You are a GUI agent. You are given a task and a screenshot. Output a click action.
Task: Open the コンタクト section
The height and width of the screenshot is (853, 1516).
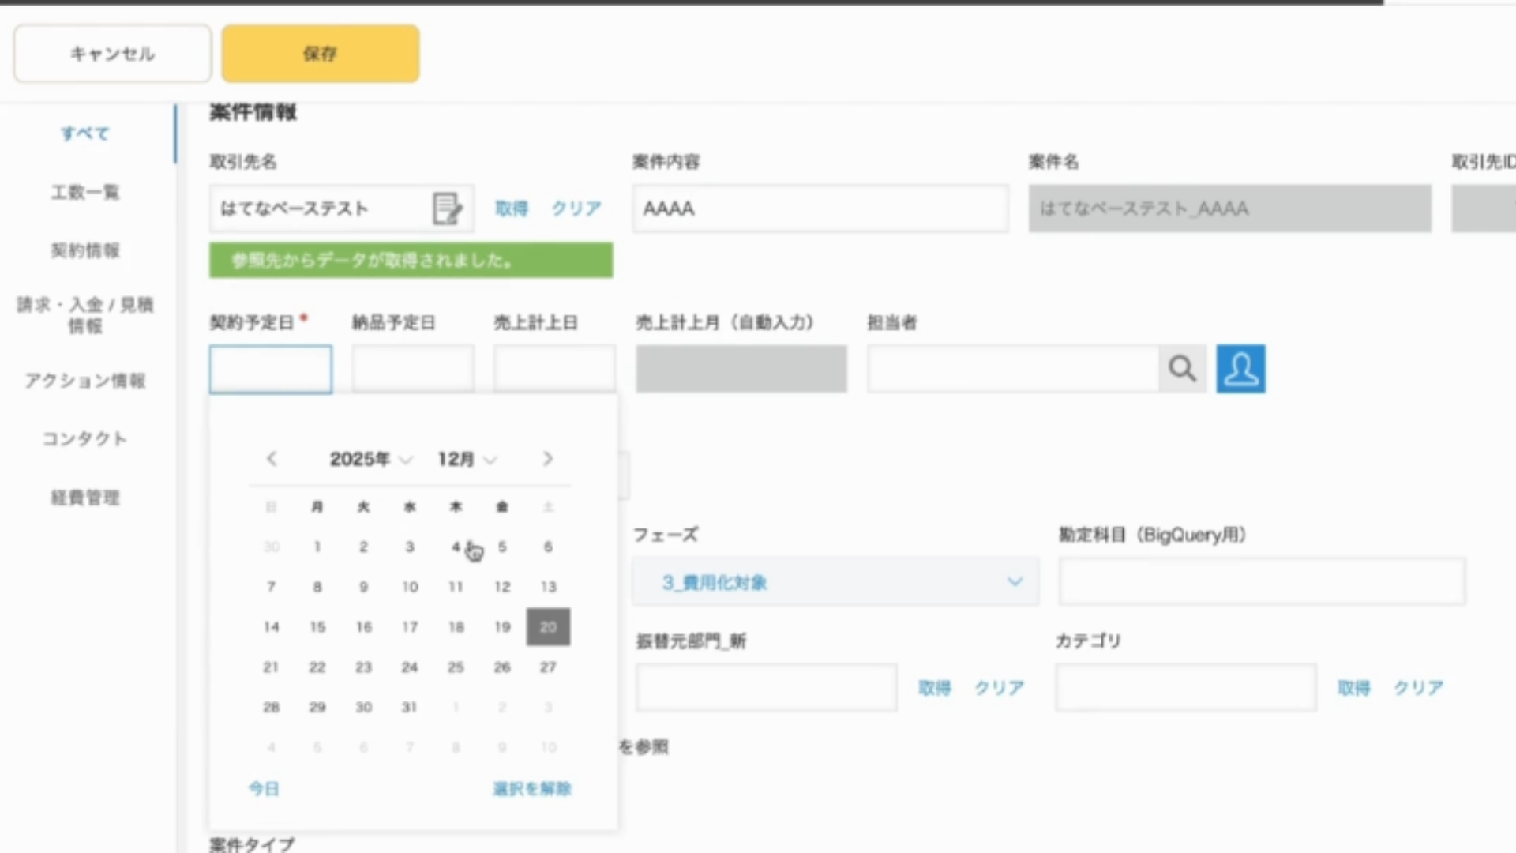(84, 439)
